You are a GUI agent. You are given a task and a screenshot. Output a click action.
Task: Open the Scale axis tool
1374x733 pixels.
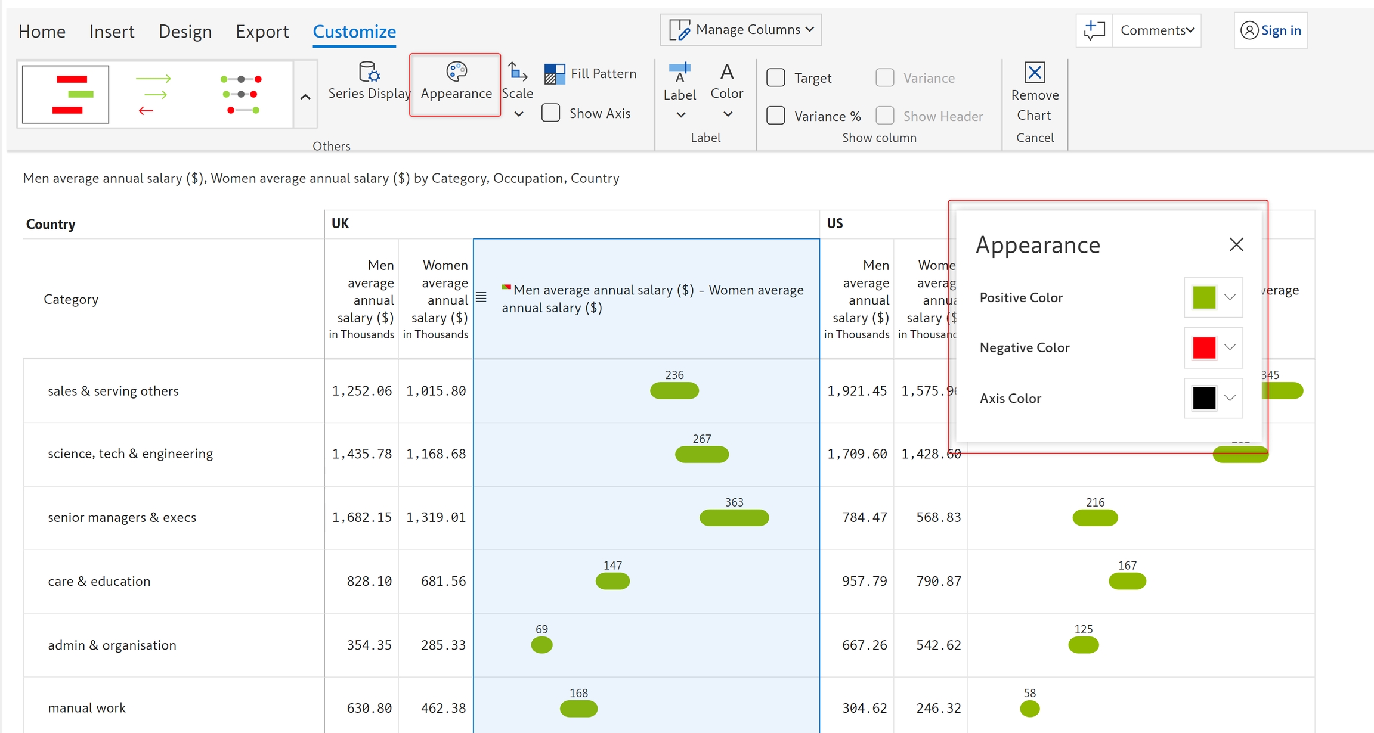pyautogui.click(x=517, y=73)
